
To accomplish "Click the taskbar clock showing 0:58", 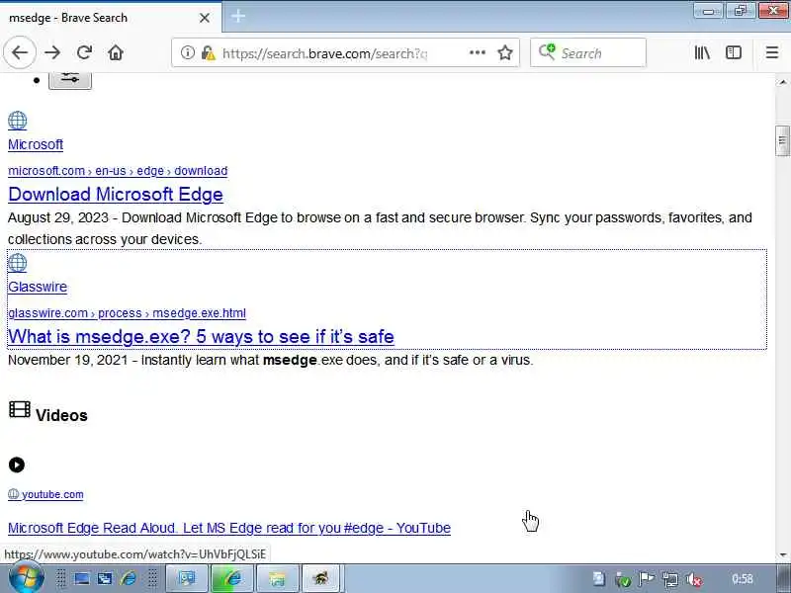I will pyautogui.click(x=743, y=579).
